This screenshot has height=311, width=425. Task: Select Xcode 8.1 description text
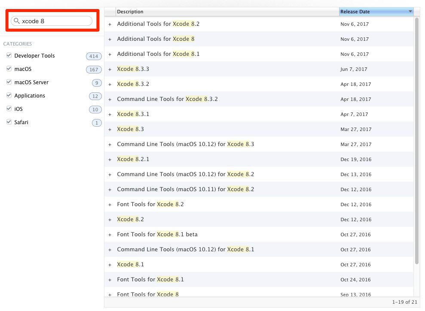(x=130, y=265)
